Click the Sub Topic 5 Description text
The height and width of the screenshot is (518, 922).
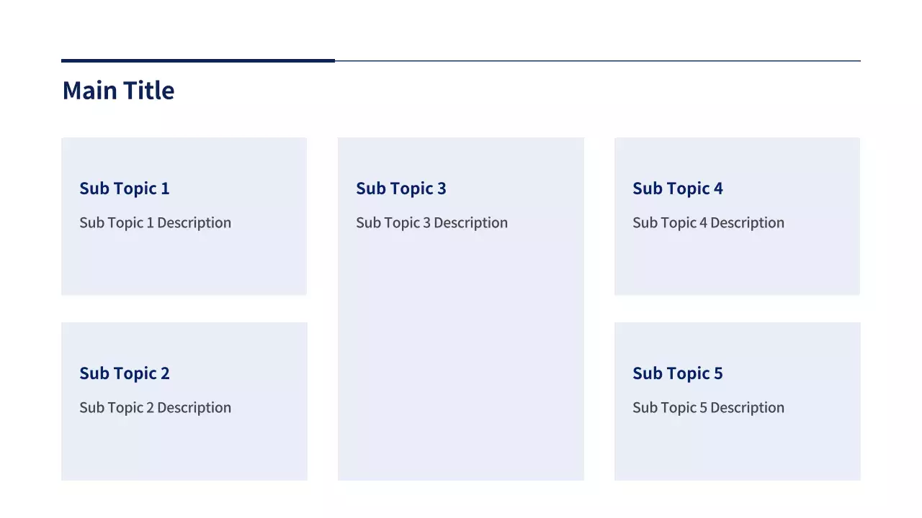point(708,408)
